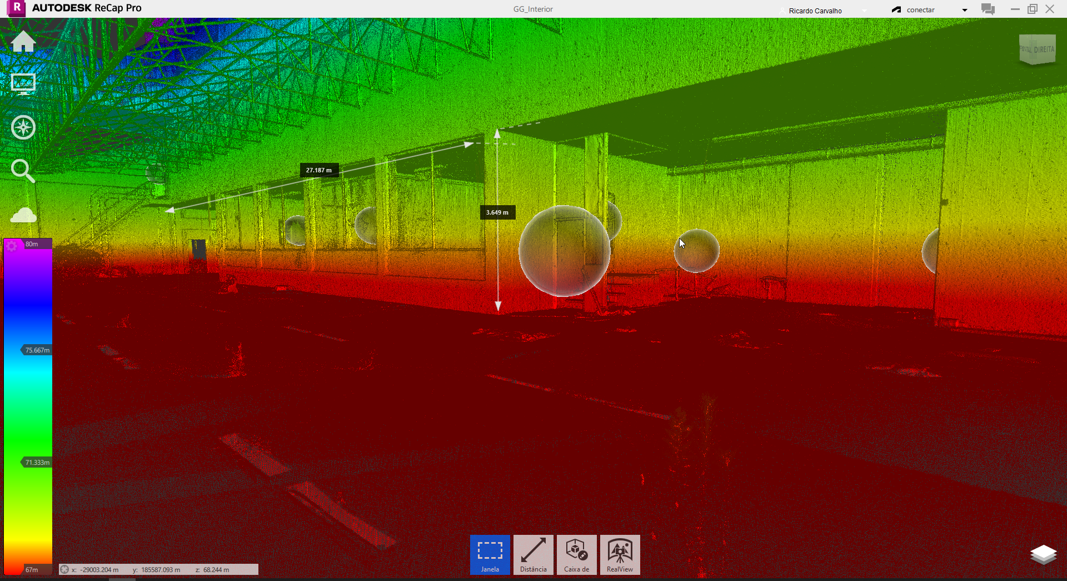Click the large central scan location sphere
This screenshot has width=1067, height=581.
pyautogui.click(x=564, y=251)
